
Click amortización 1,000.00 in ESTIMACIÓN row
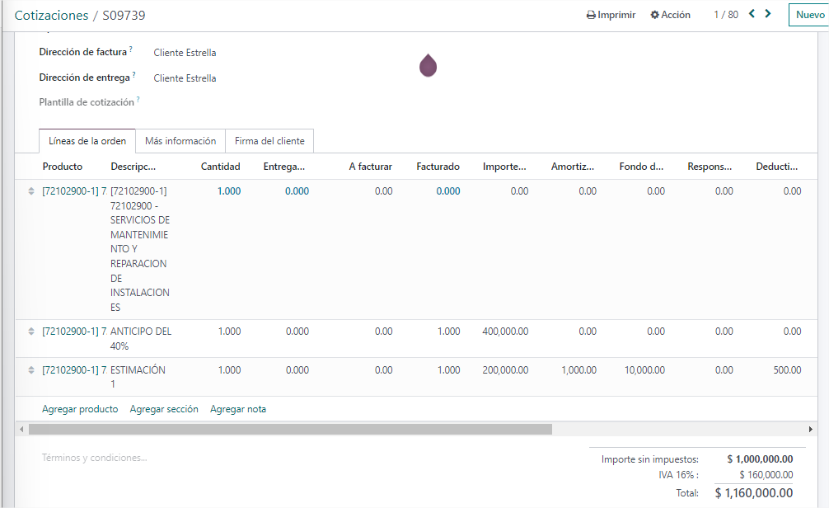579,370
